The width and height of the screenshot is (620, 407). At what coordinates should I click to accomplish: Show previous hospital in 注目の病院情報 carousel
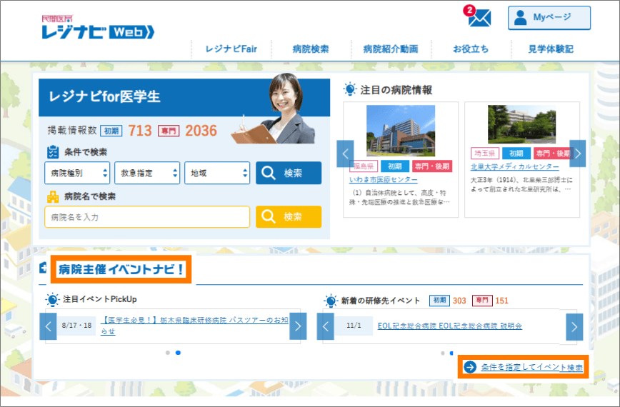(346, 154)
